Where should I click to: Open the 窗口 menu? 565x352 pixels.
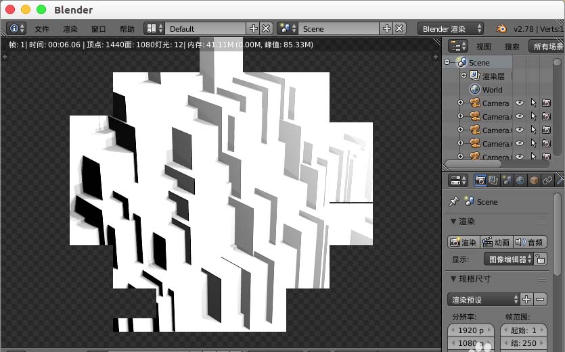(x=98, y=29)
